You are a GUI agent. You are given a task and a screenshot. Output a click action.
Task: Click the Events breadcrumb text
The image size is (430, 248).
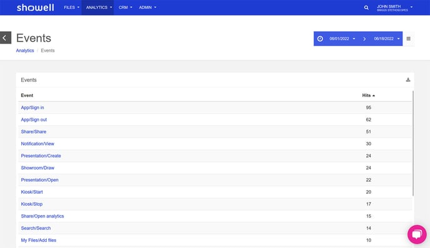click(x=47, y=50)
